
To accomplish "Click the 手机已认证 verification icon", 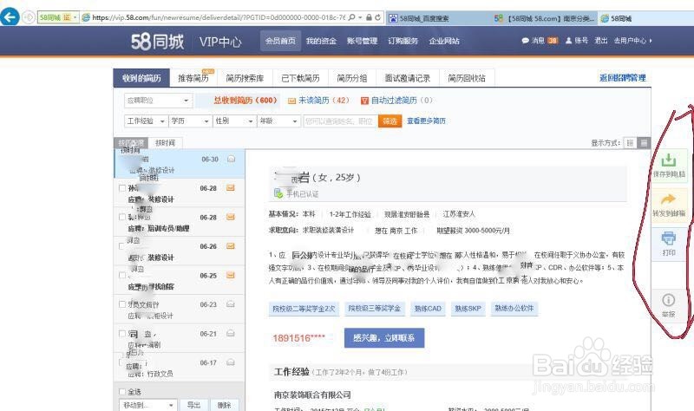I will (x=278, y=193).
